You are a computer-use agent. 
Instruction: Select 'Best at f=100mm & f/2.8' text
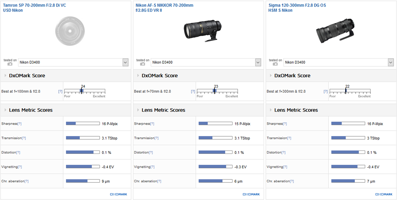pos(21,91)
